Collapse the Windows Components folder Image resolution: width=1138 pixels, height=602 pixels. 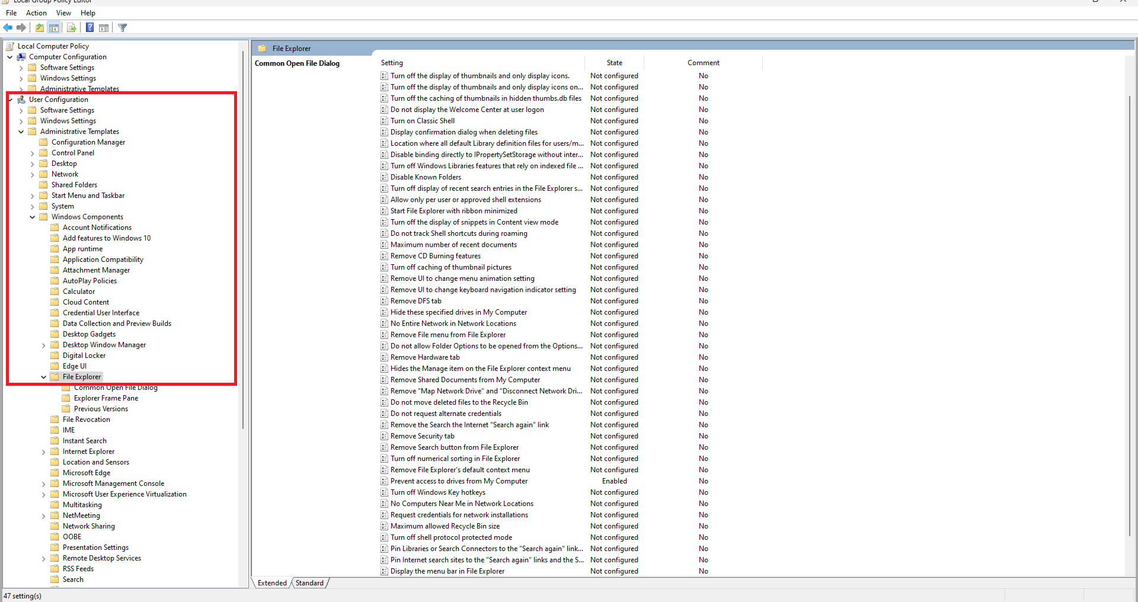click(33, 217)
